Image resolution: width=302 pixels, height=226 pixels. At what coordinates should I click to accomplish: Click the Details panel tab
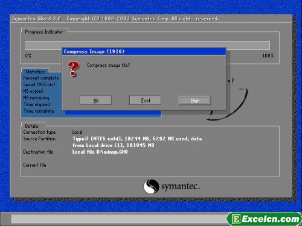pos(31,126)
